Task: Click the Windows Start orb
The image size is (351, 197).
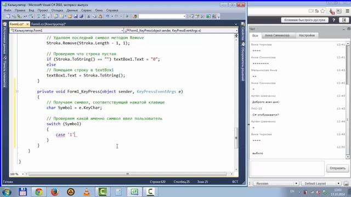Action: pyautogui.click(x=7, y=192)
